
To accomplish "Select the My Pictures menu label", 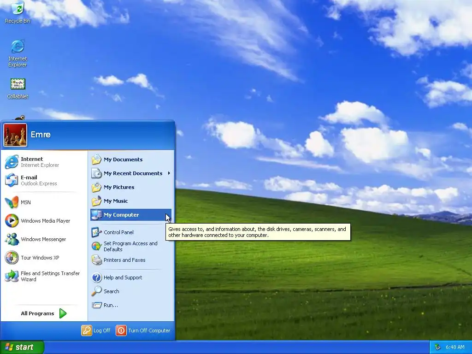I will pos(119,187).
